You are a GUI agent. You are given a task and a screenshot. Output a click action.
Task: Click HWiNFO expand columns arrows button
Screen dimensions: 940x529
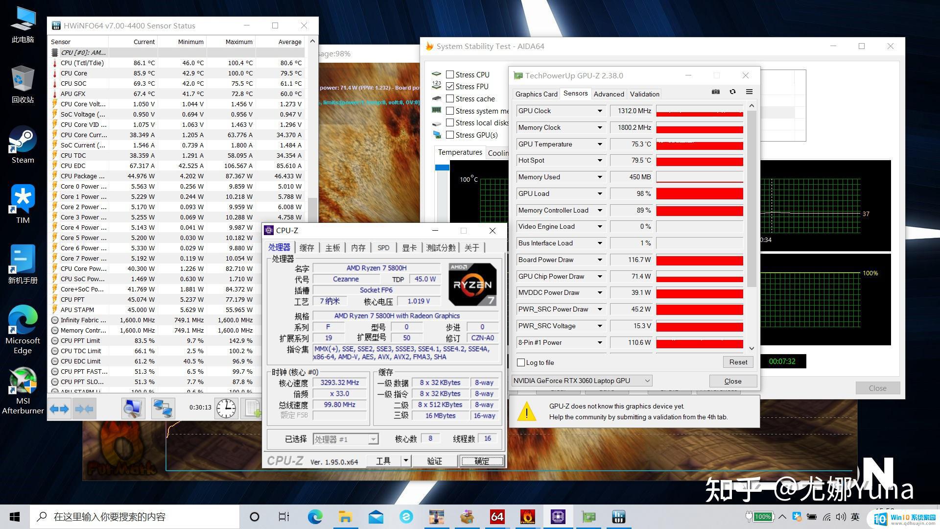pos(59,409)
